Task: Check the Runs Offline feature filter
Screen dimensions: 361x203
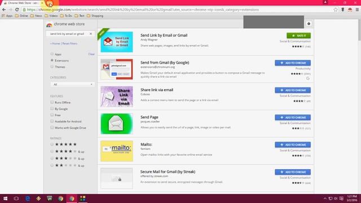Action: pyautogui.click(x=52, y=102)
